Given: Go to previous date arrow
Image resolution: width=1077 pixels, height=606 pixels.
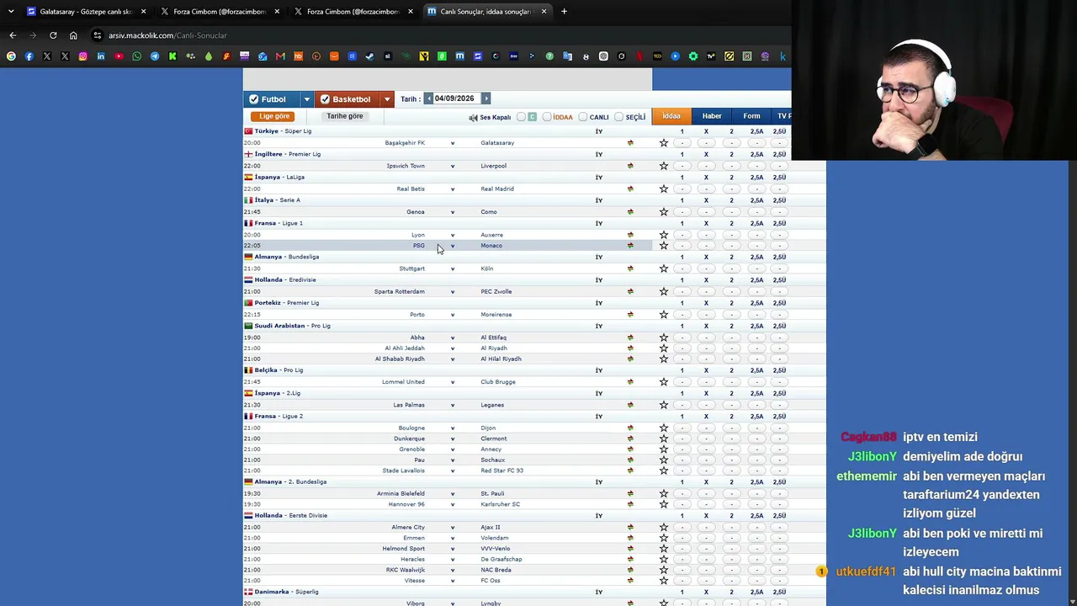Looking at the screenshot, I should 428,98.
